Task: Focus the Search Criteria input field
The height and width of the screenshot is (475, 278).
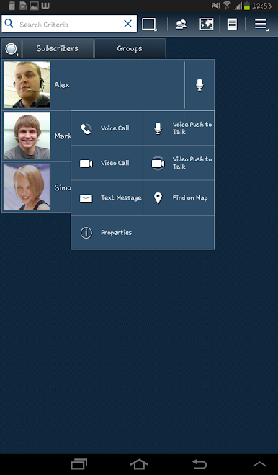Action: [69, 24]
